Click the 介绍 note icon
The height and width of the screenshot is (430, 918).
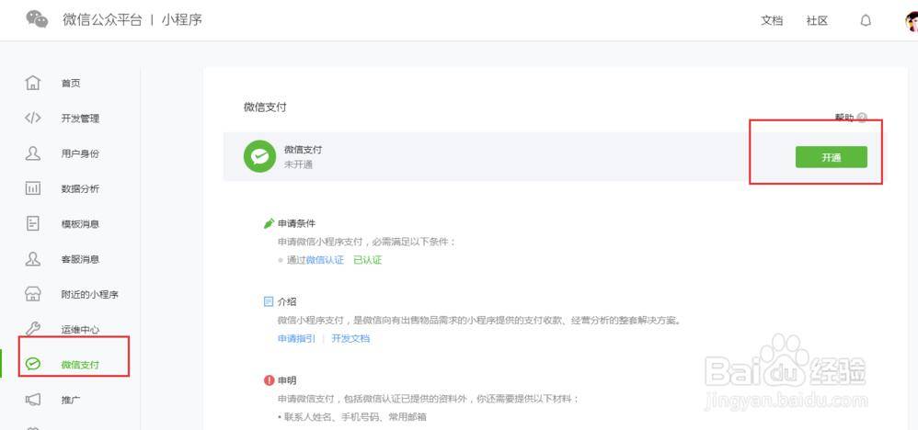coord(269,302)
